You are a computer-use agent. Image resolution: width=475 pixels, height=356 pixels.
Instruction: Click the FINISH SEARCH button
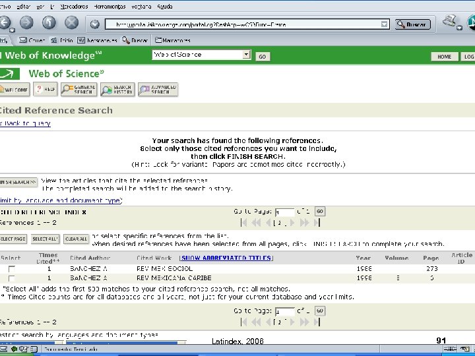coord(18,182)
